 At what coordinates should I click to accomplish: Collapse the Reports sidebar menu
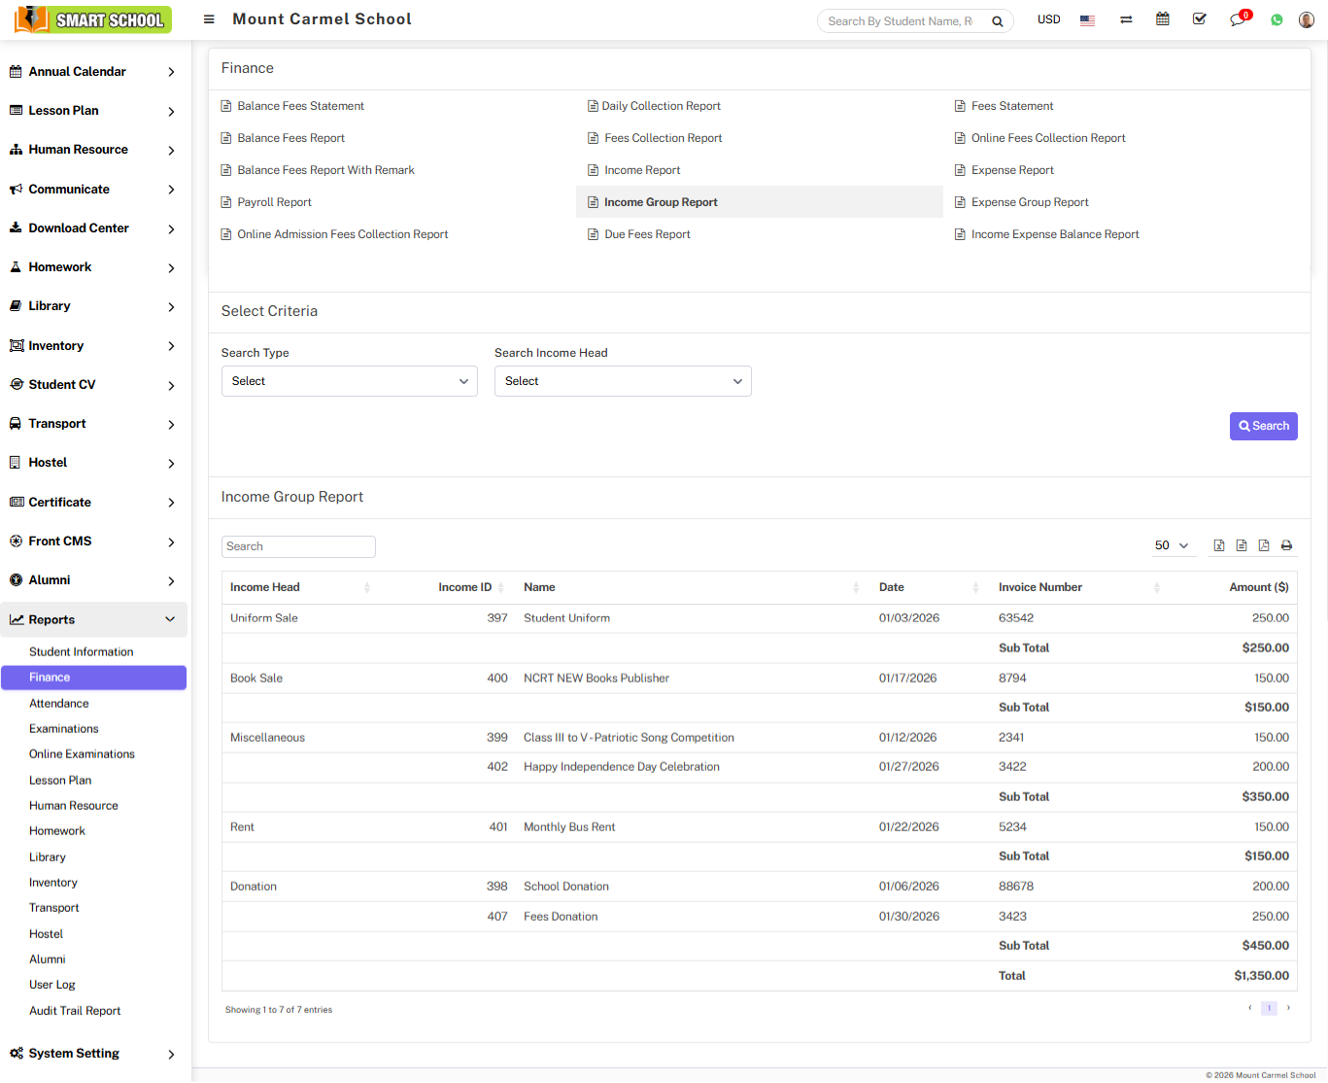pyautogui.click(x=93, y=619)
